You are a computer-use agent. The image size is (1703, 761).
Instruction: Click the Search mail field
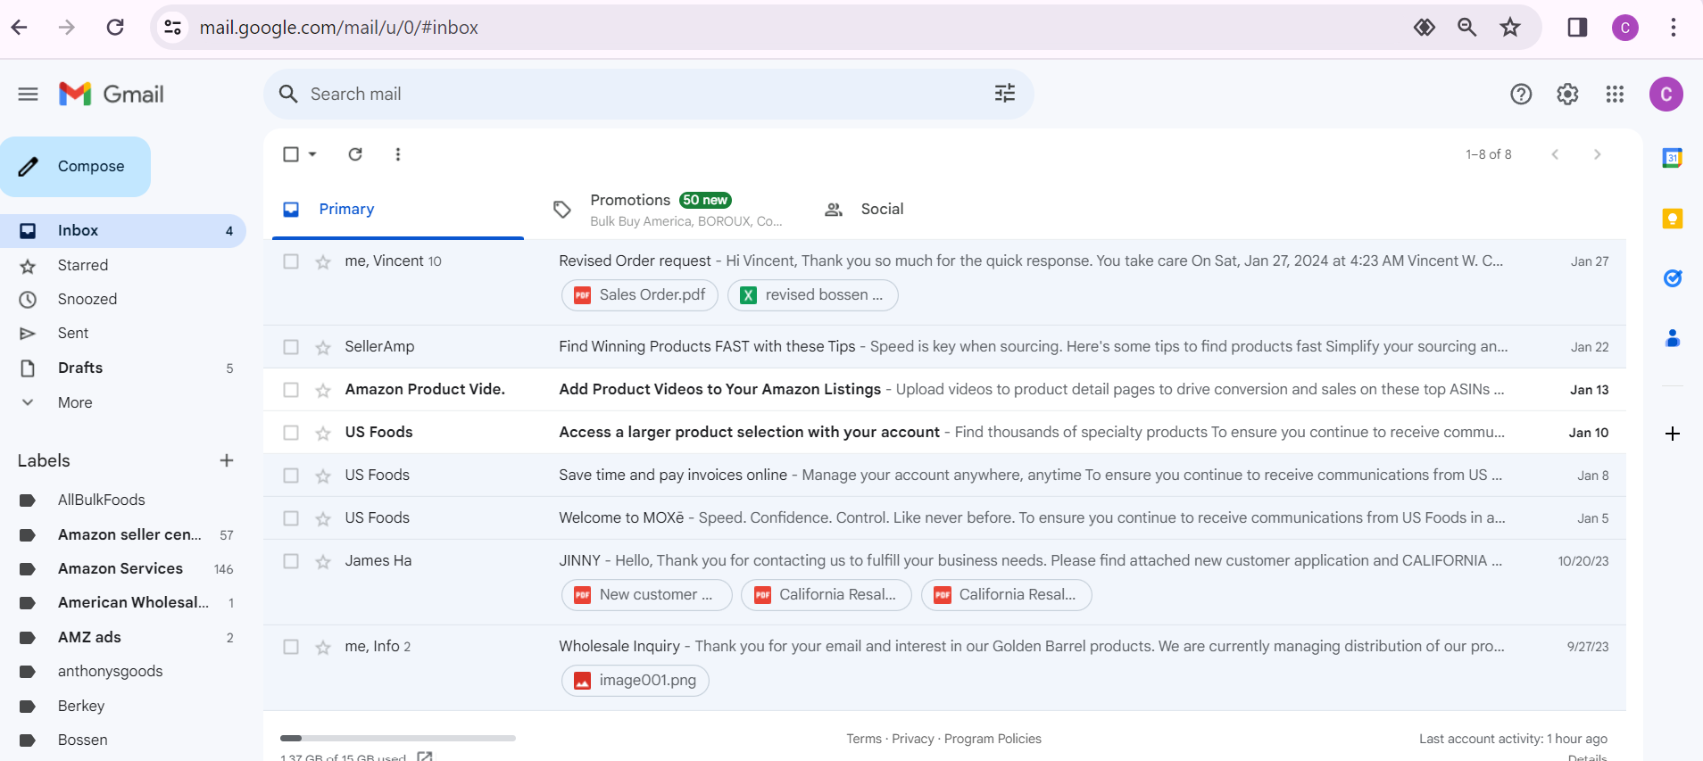pyautogui.click(x=648, y=94)
